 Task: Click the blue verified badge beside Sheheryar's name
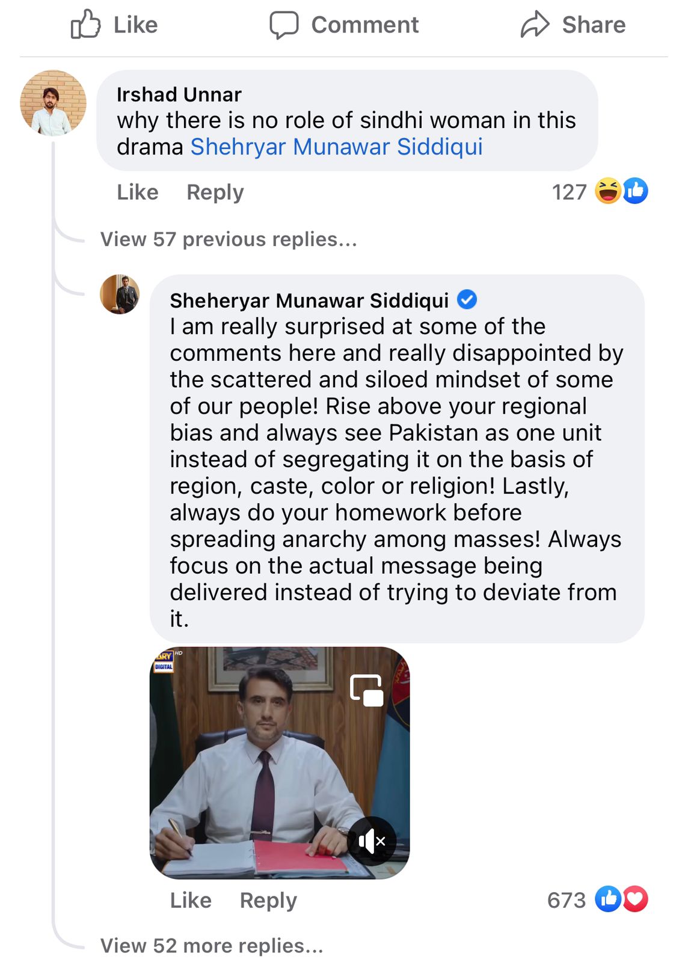(467, 299)
